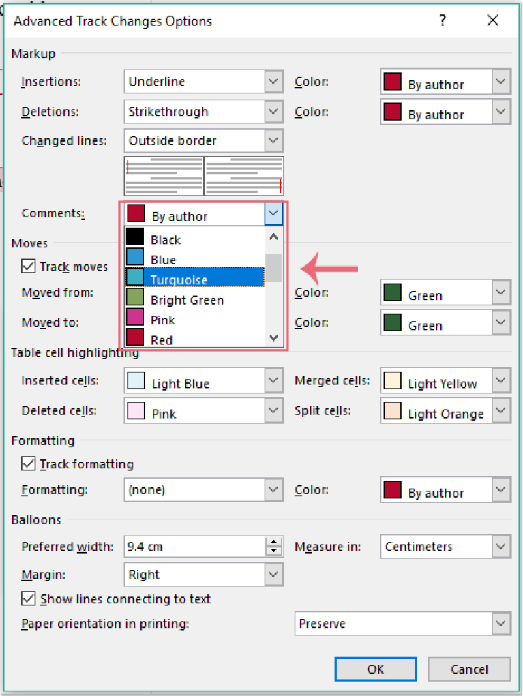Open the Paper orientation in printing dropdown
This screenshot has height=696, width=523.
(x=500, y=624)
